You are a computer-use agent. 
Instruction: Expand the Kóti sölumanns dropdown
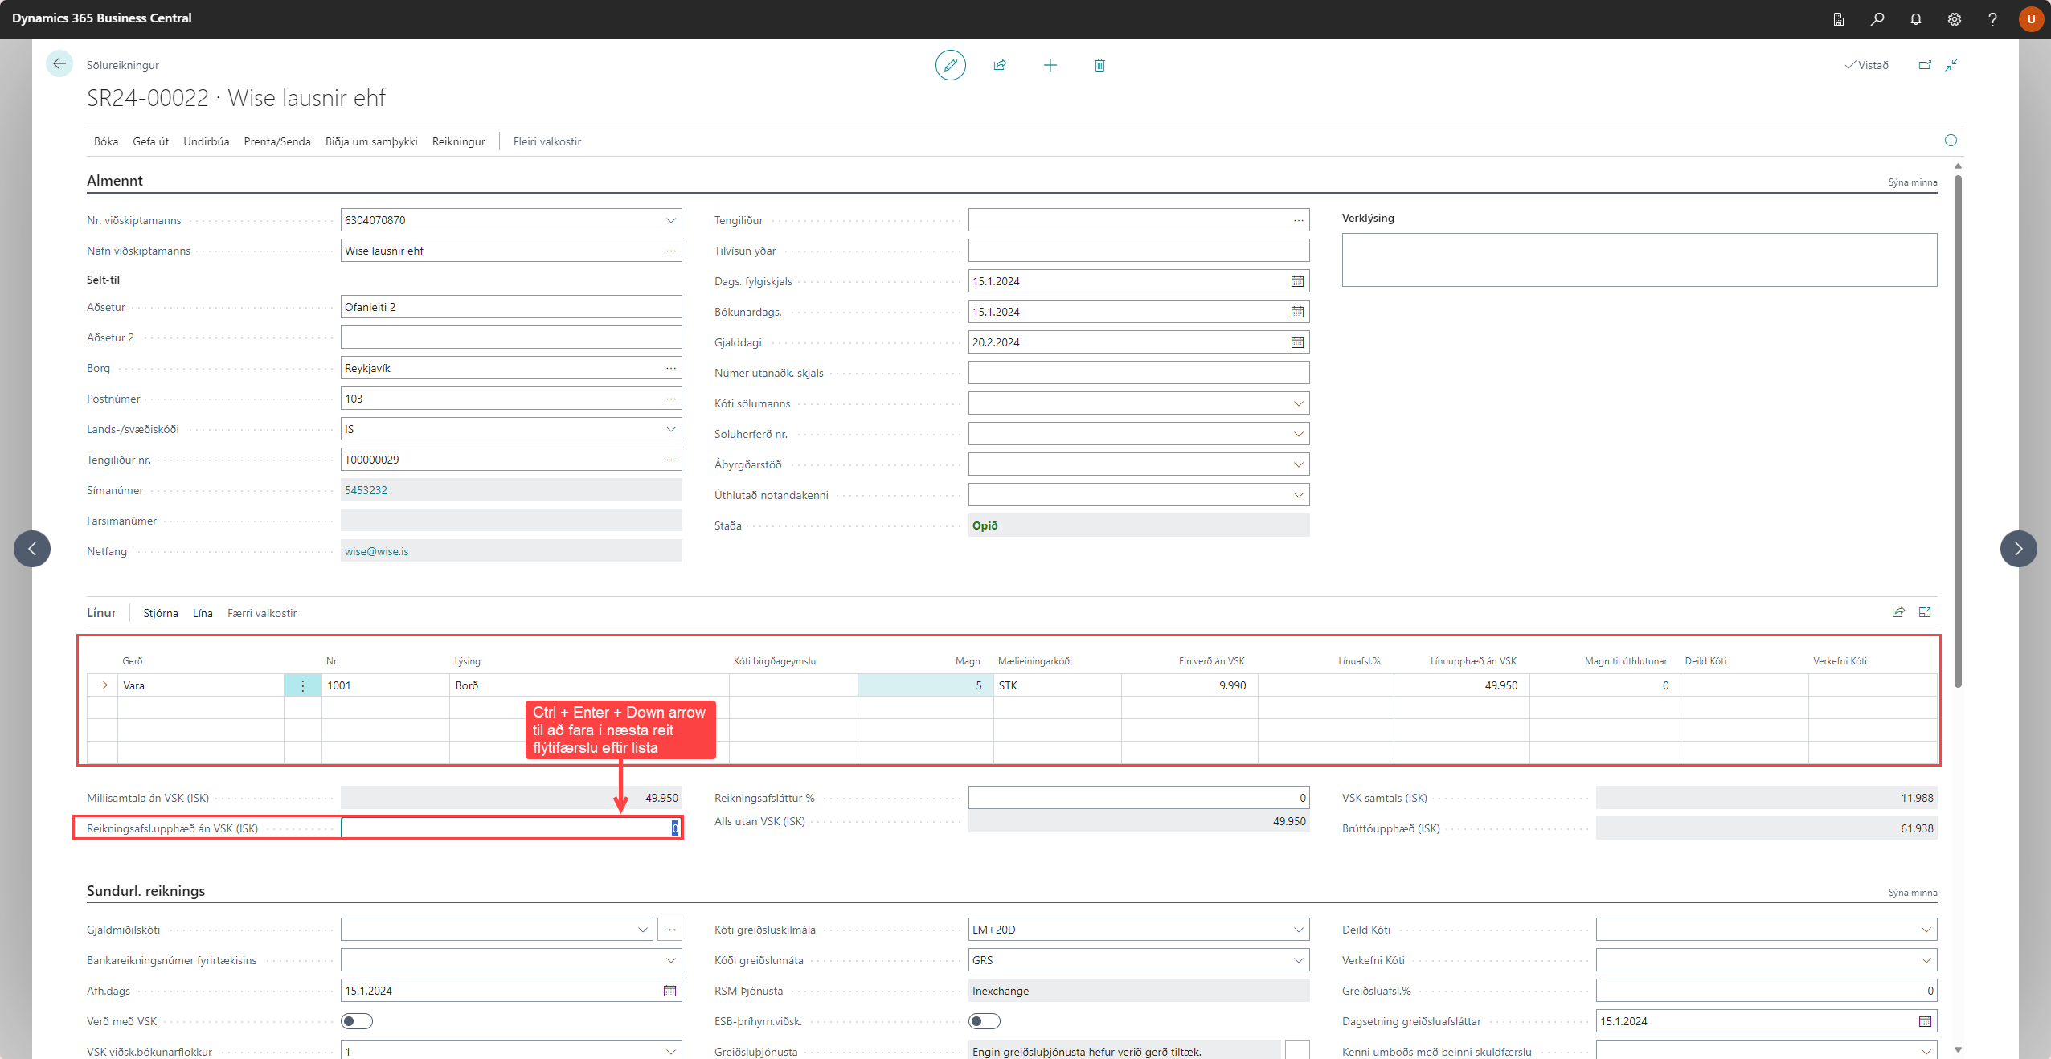(1298, 403)
